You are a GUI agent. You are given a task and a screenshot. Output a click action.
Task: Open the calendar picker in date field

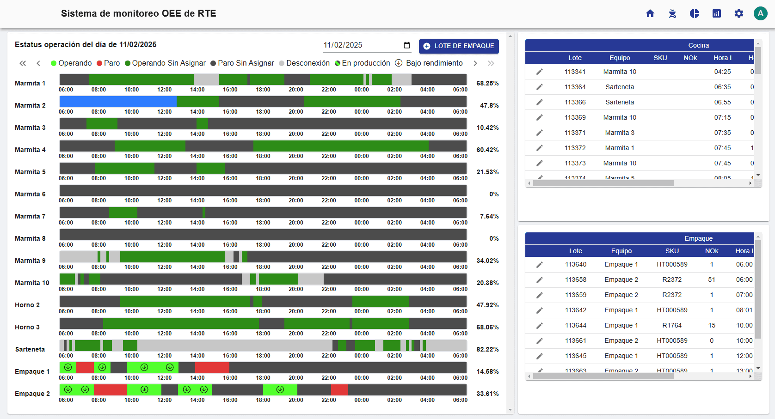click(407, 45)
